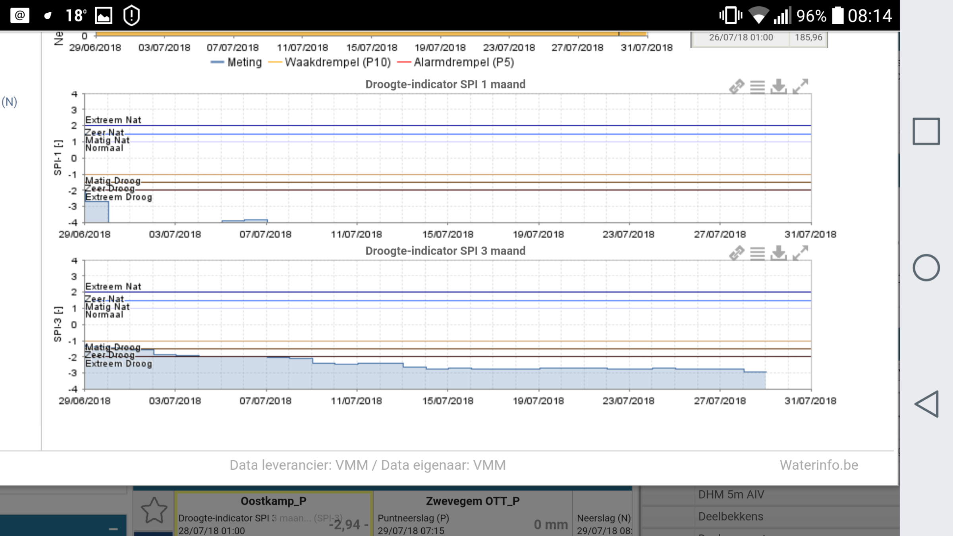The image size is (953, 536).
Task: Open list menu of SPI 3 maand chart
Action: point(757,253)
